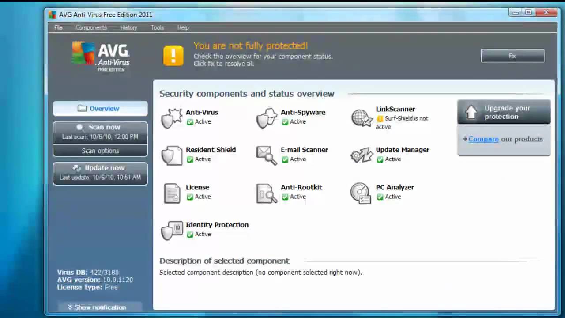This screenshot has width=565, height=318.
Task: Click the Fix button
Action: [x=512, y=56]
